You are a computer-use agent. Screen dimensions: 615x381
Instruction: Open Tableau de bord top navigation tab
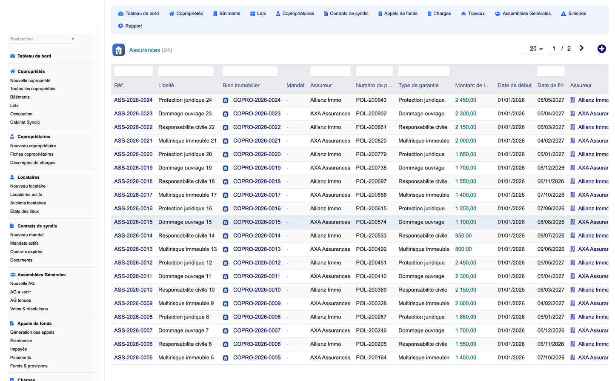(x=138, y=14)
